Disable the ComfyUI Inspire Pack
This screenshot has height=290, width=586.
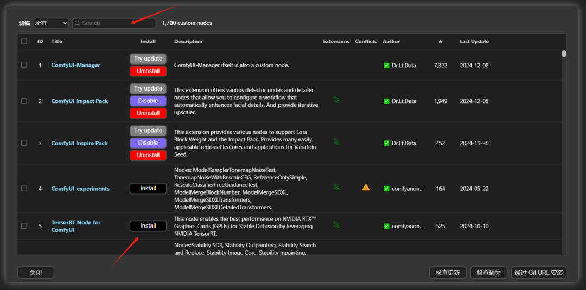(x=148, y=143)
